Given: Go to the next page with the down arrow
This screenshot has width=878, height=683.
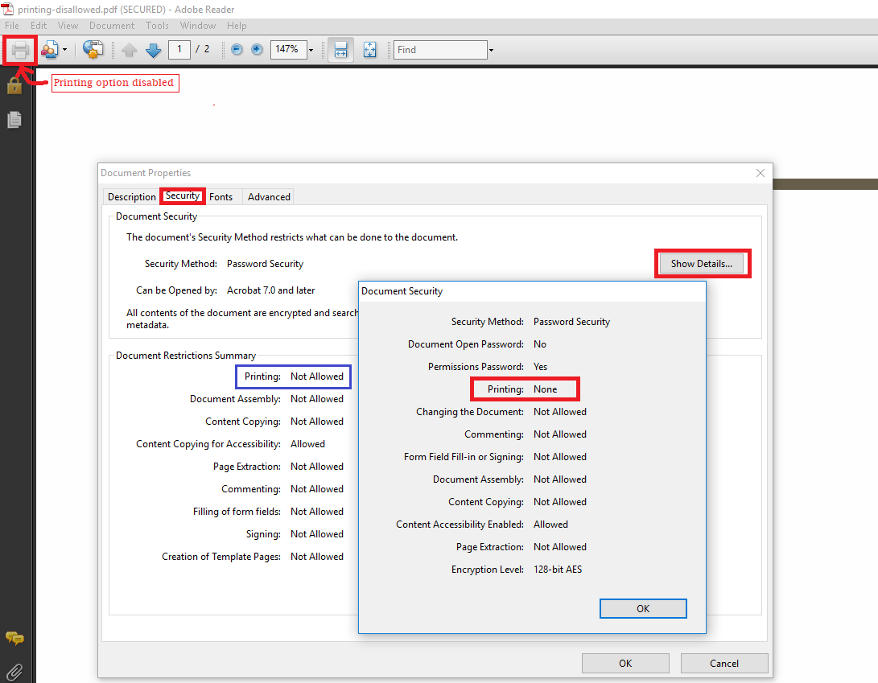Looking at the screenshot, I should (x=153, y=49).
